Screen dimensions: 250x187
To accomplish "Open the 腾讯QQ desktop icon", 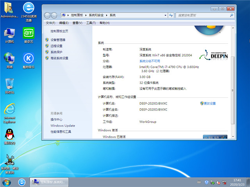I will click(9, 136).
